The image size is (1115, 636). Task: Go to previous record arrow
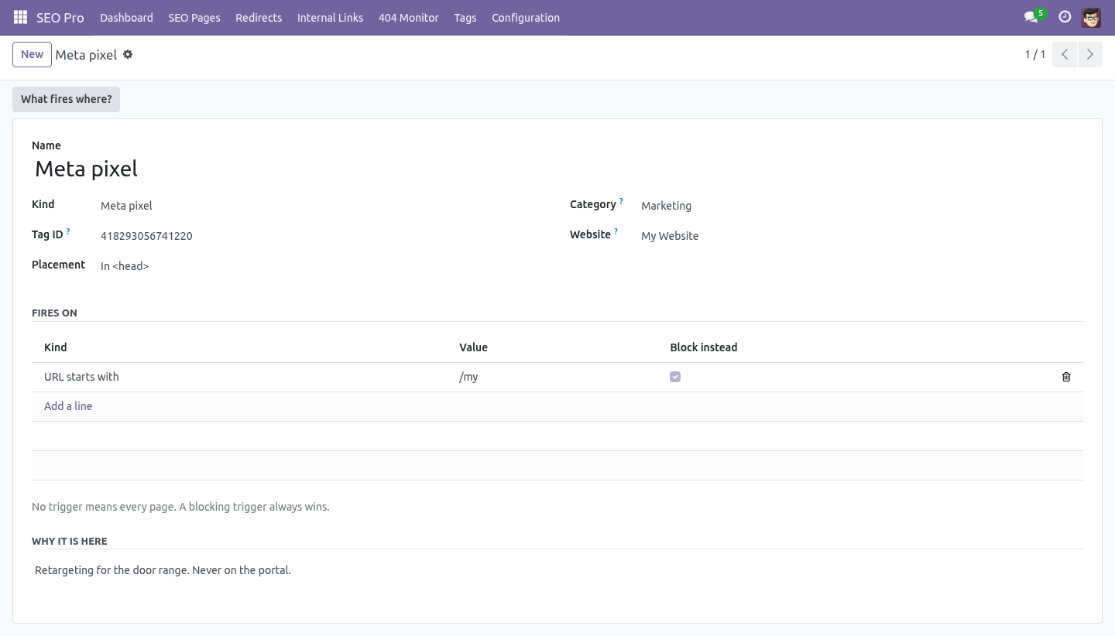coord(1065,54)
